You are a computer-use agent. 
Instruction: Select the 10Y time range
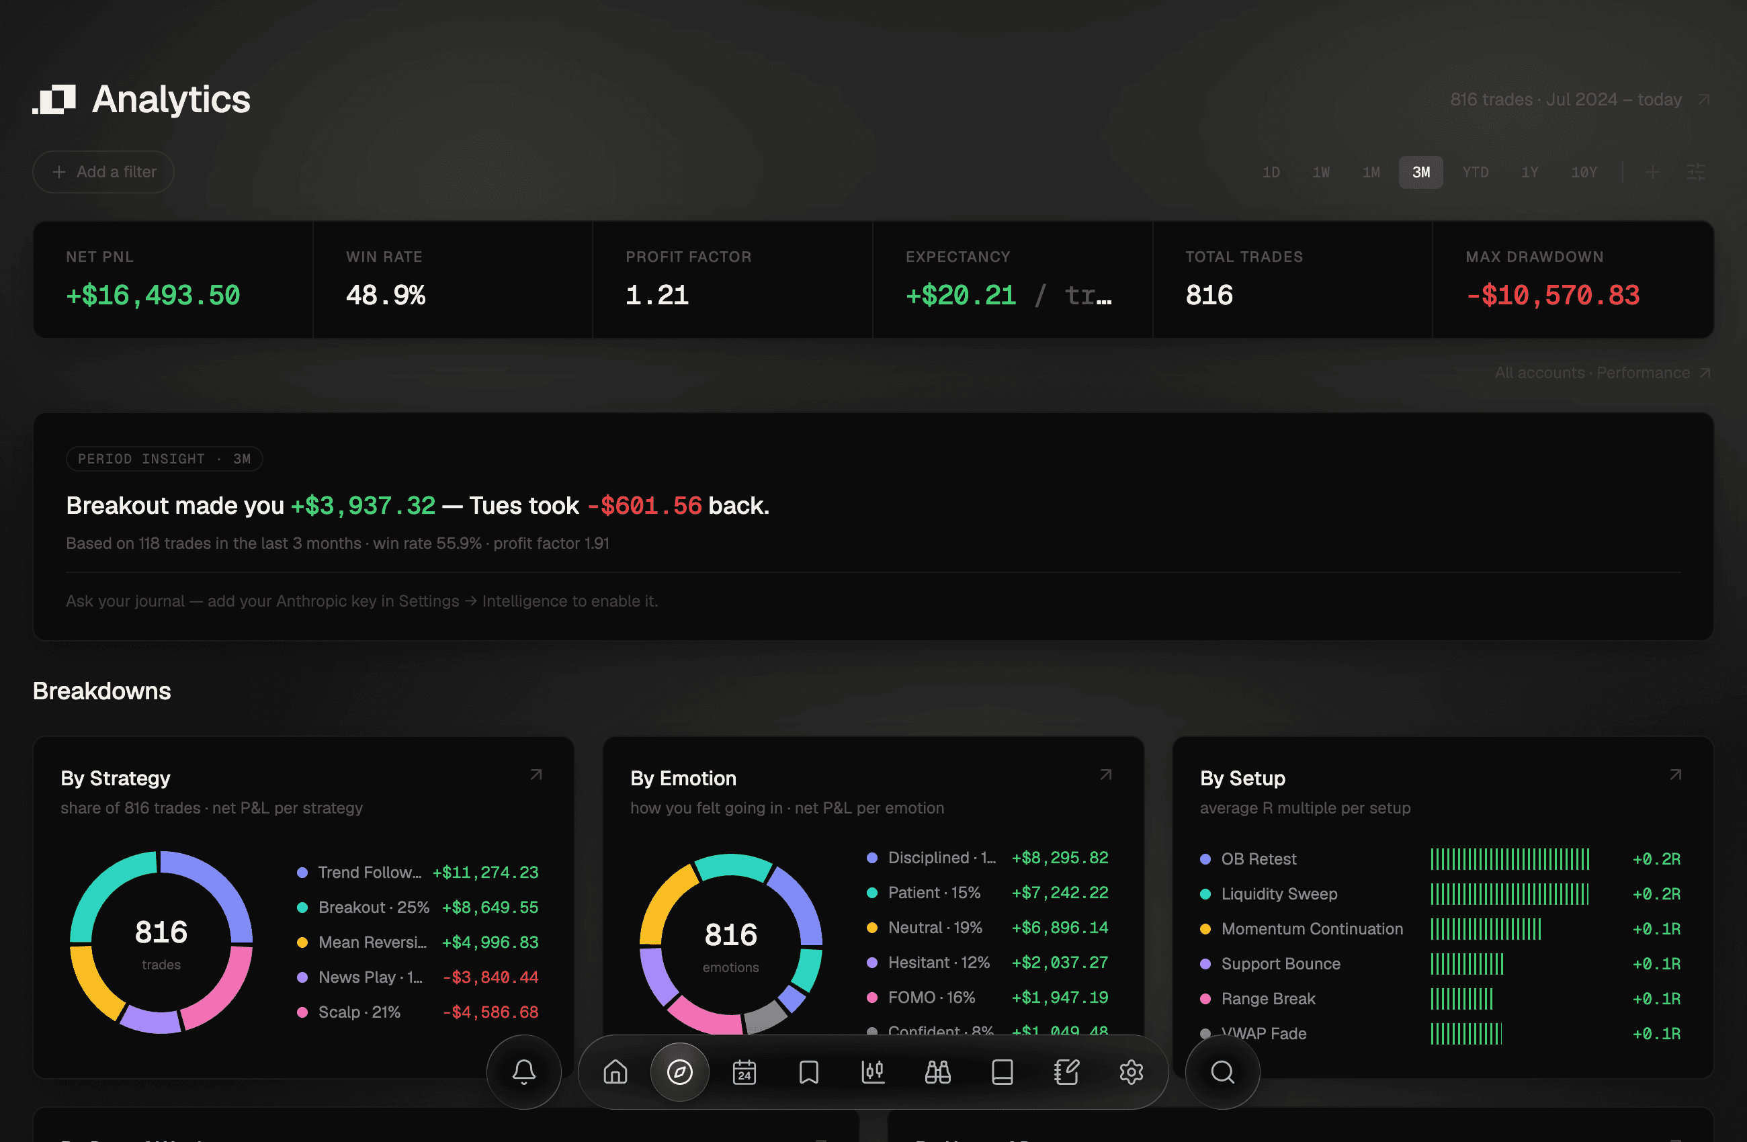pyautogui.click(x=1583, y=172)
